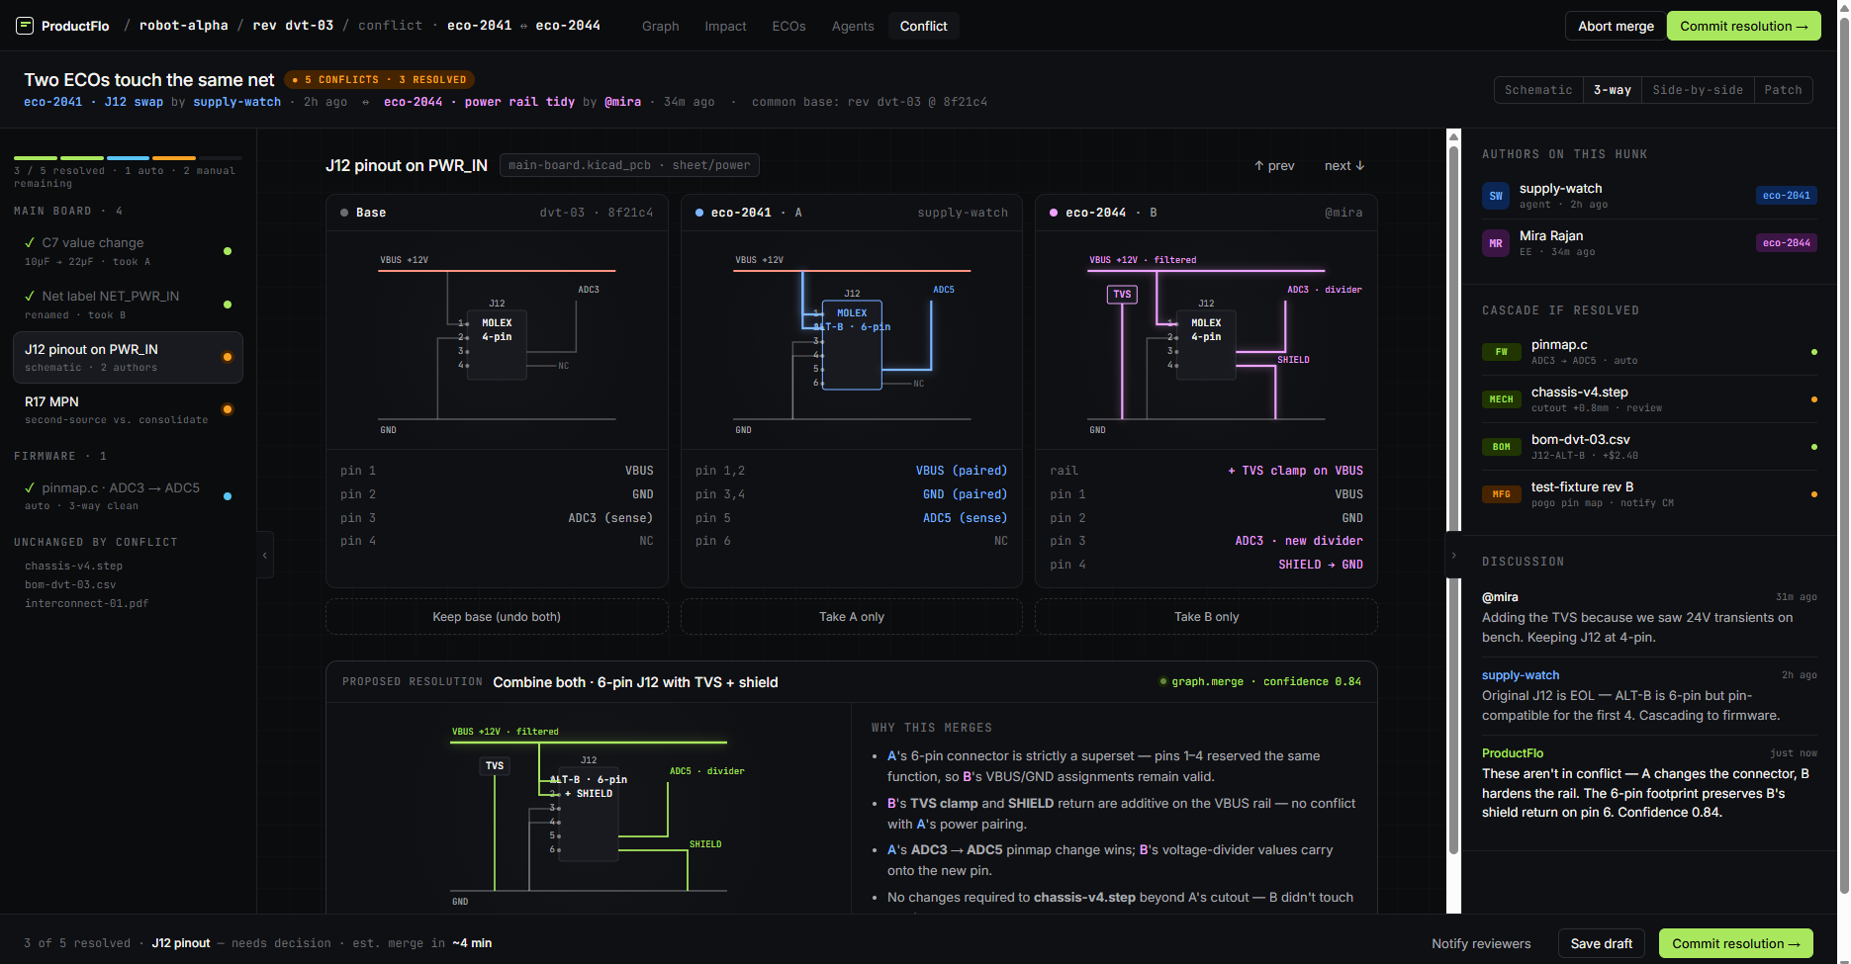Jump to next conflict hunk
1851x964 pixels.
pos(1343,166)
